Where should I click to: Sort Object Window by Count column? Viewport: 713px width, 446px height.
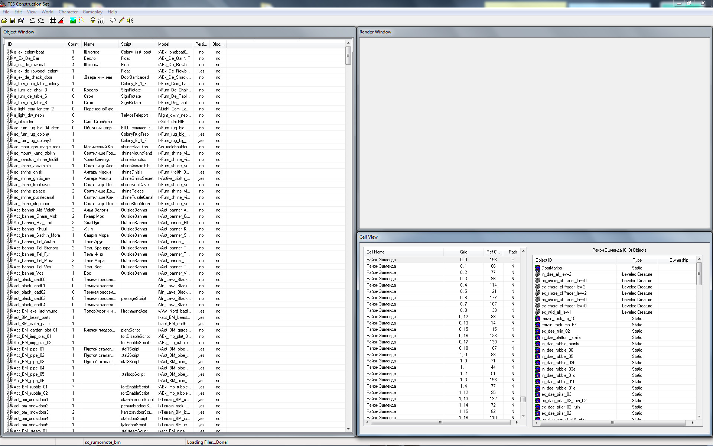coord(74,44)
